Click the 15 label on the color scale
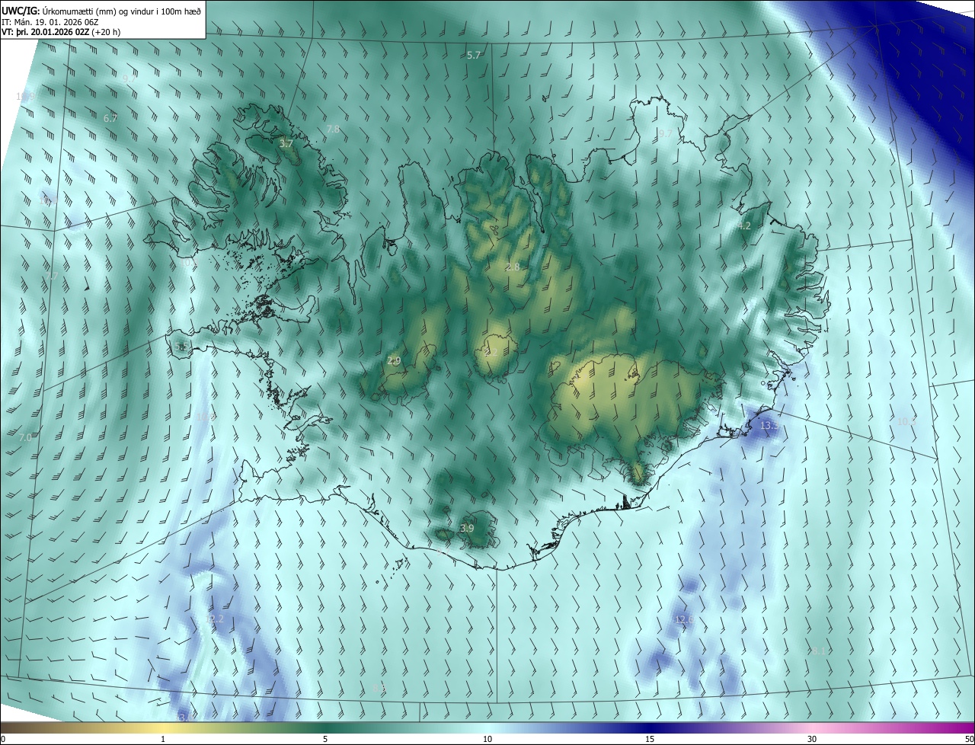The image size is (975, 745). (650, 740)
